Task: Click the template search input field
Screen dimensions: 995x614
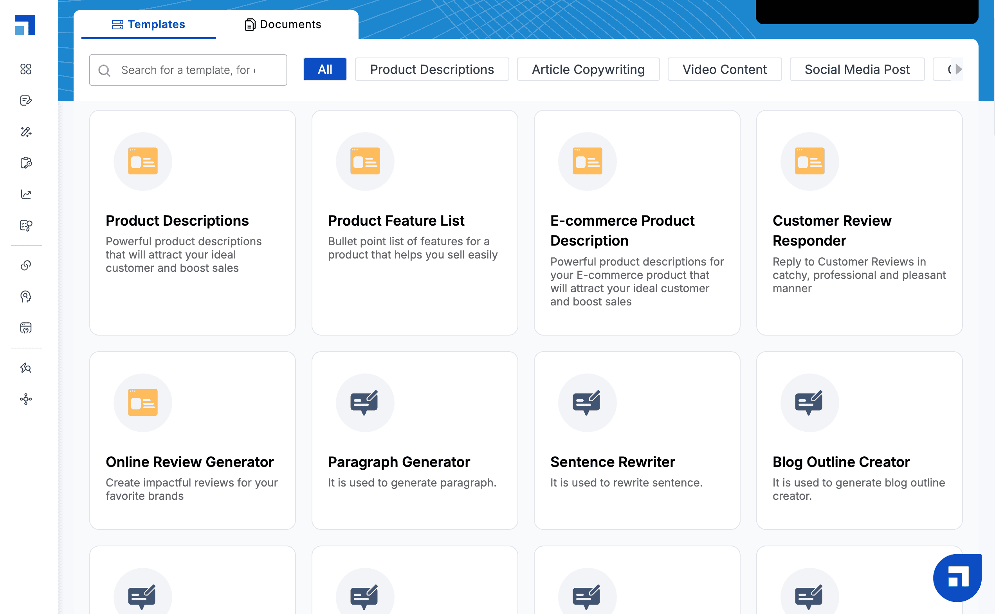Action: tap(188, 70)
